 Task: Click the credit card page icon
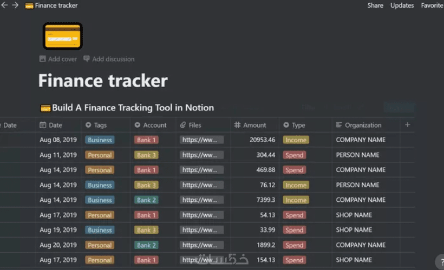tap(63, 36)
